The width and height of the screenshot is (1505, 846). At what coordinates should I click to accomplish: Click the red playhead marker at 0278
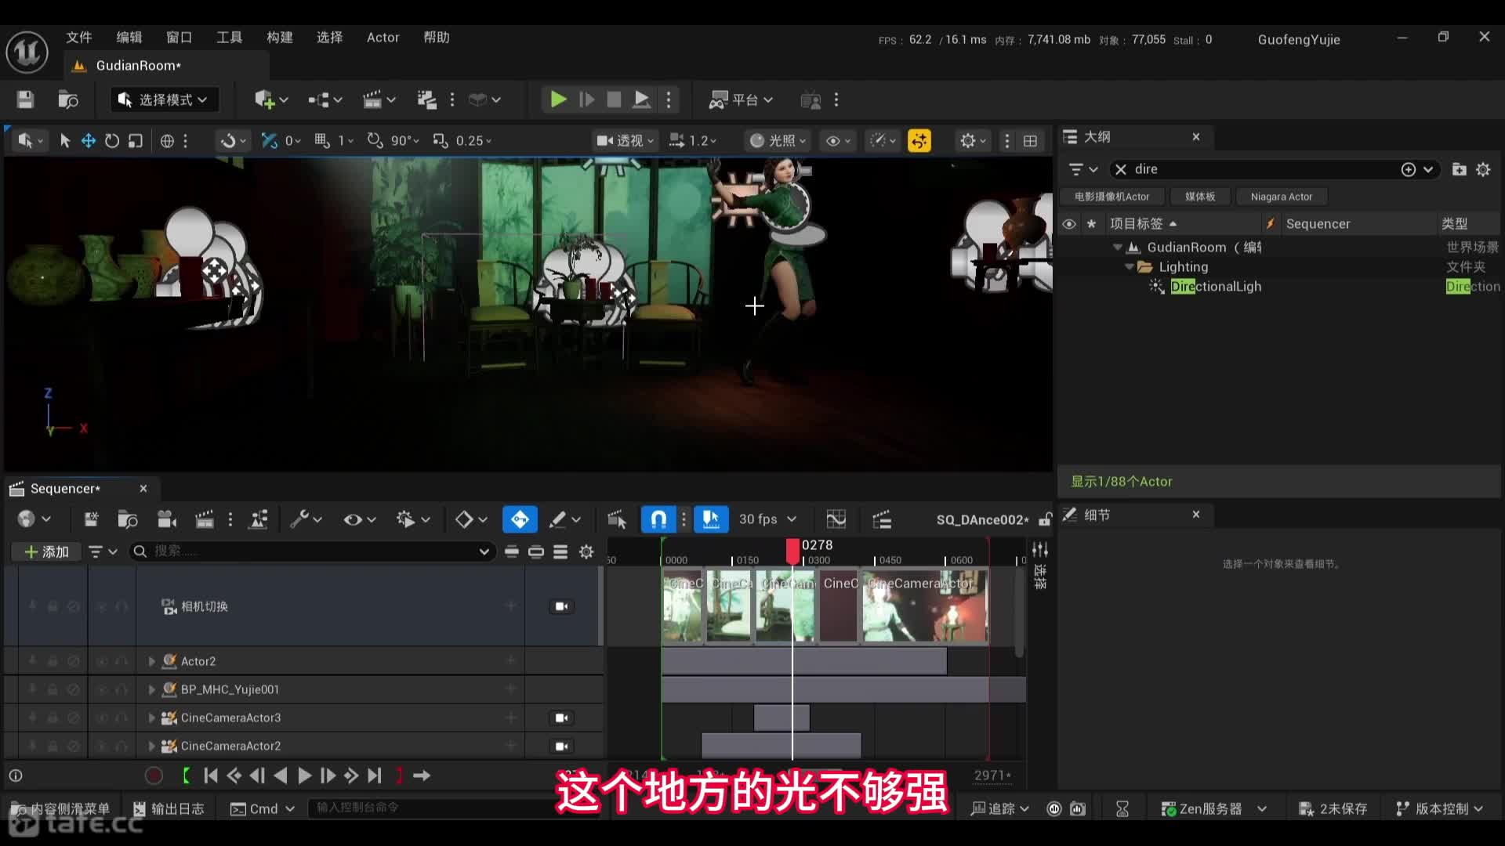coord(792,551)
